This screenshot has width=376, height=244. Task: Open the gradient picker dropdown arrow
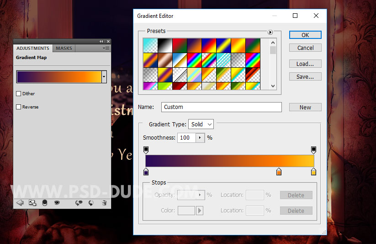pyautogui.click(x=104, y=77)
